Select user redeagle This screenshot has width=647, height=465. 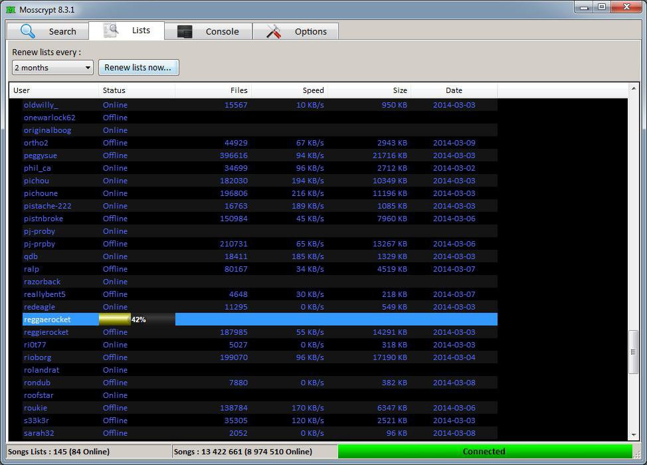tap(39, 307)
